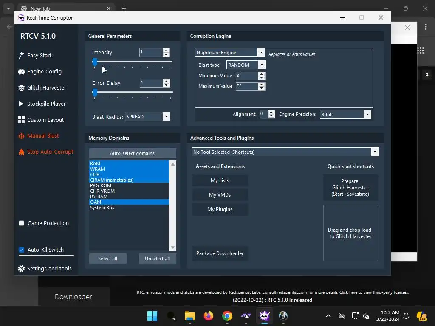
Task: Increase Alignment spinner value
Action: [271, 112]
